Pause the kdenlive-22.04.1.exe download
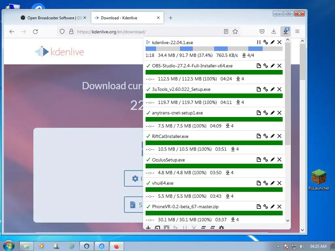The width and height of the screenshot is (335, 251). pyautogui.click(x=258, y=42)
